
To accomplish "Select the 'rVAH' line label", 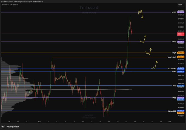I will coord(174,72).
